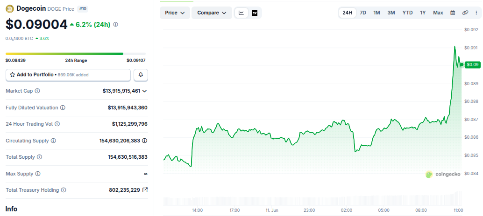Select the YTD time range
The image size is (483, 216).
click(x=407, y=13)
